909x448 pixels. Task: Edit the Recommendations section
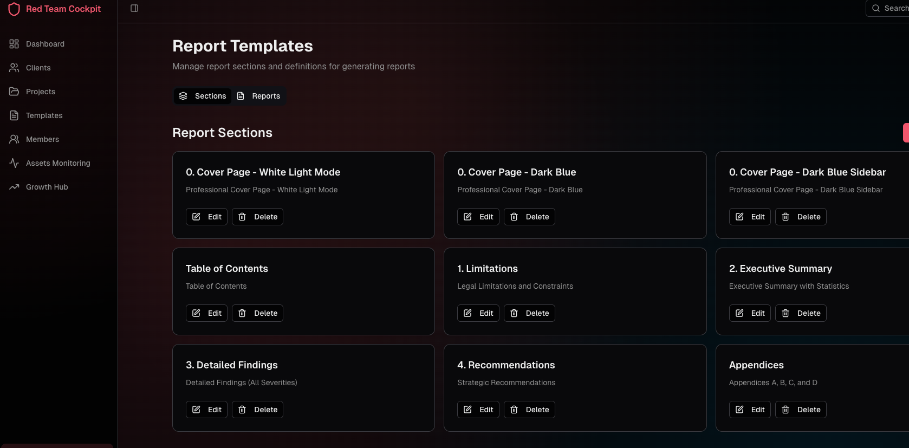[x=478, y=410]
